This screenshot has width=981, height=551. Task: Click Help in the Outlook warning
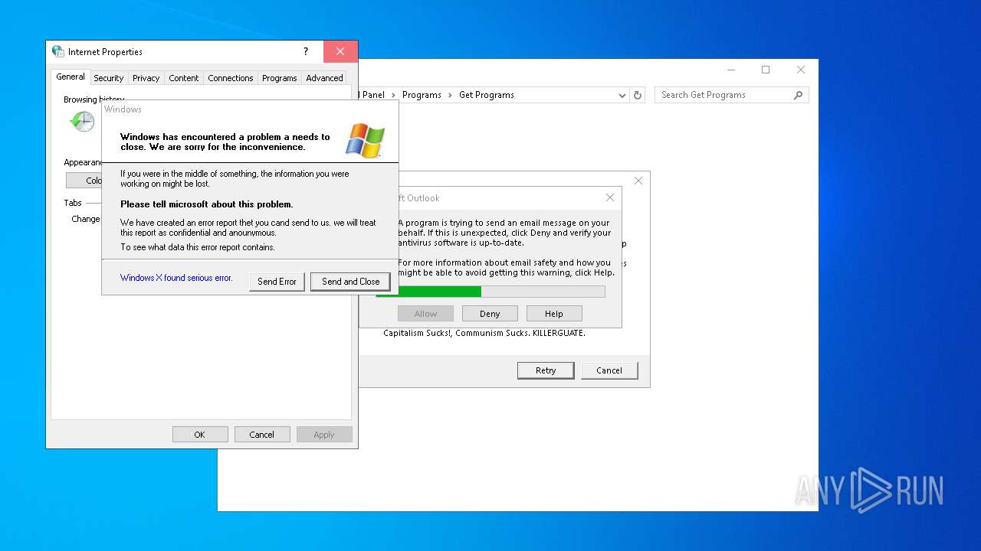pos(554,314)
